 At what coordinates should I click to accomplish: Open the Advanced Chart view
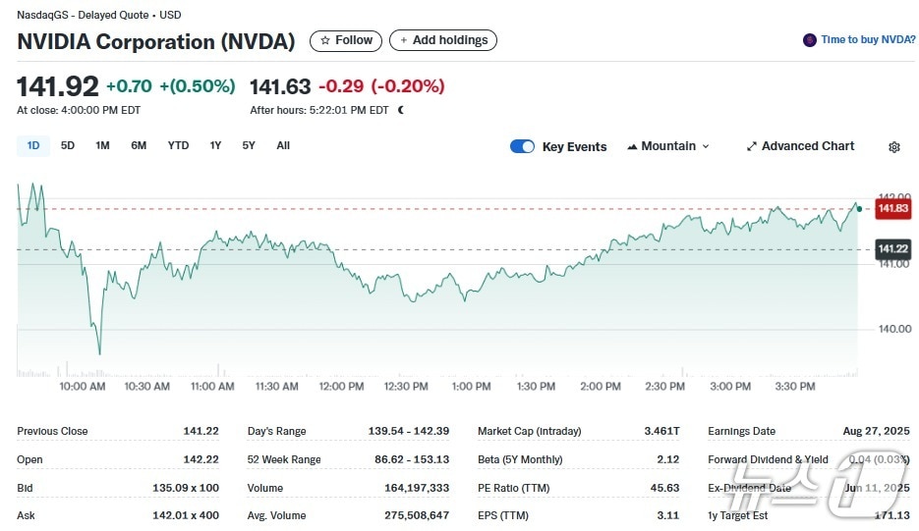point(800,146)
